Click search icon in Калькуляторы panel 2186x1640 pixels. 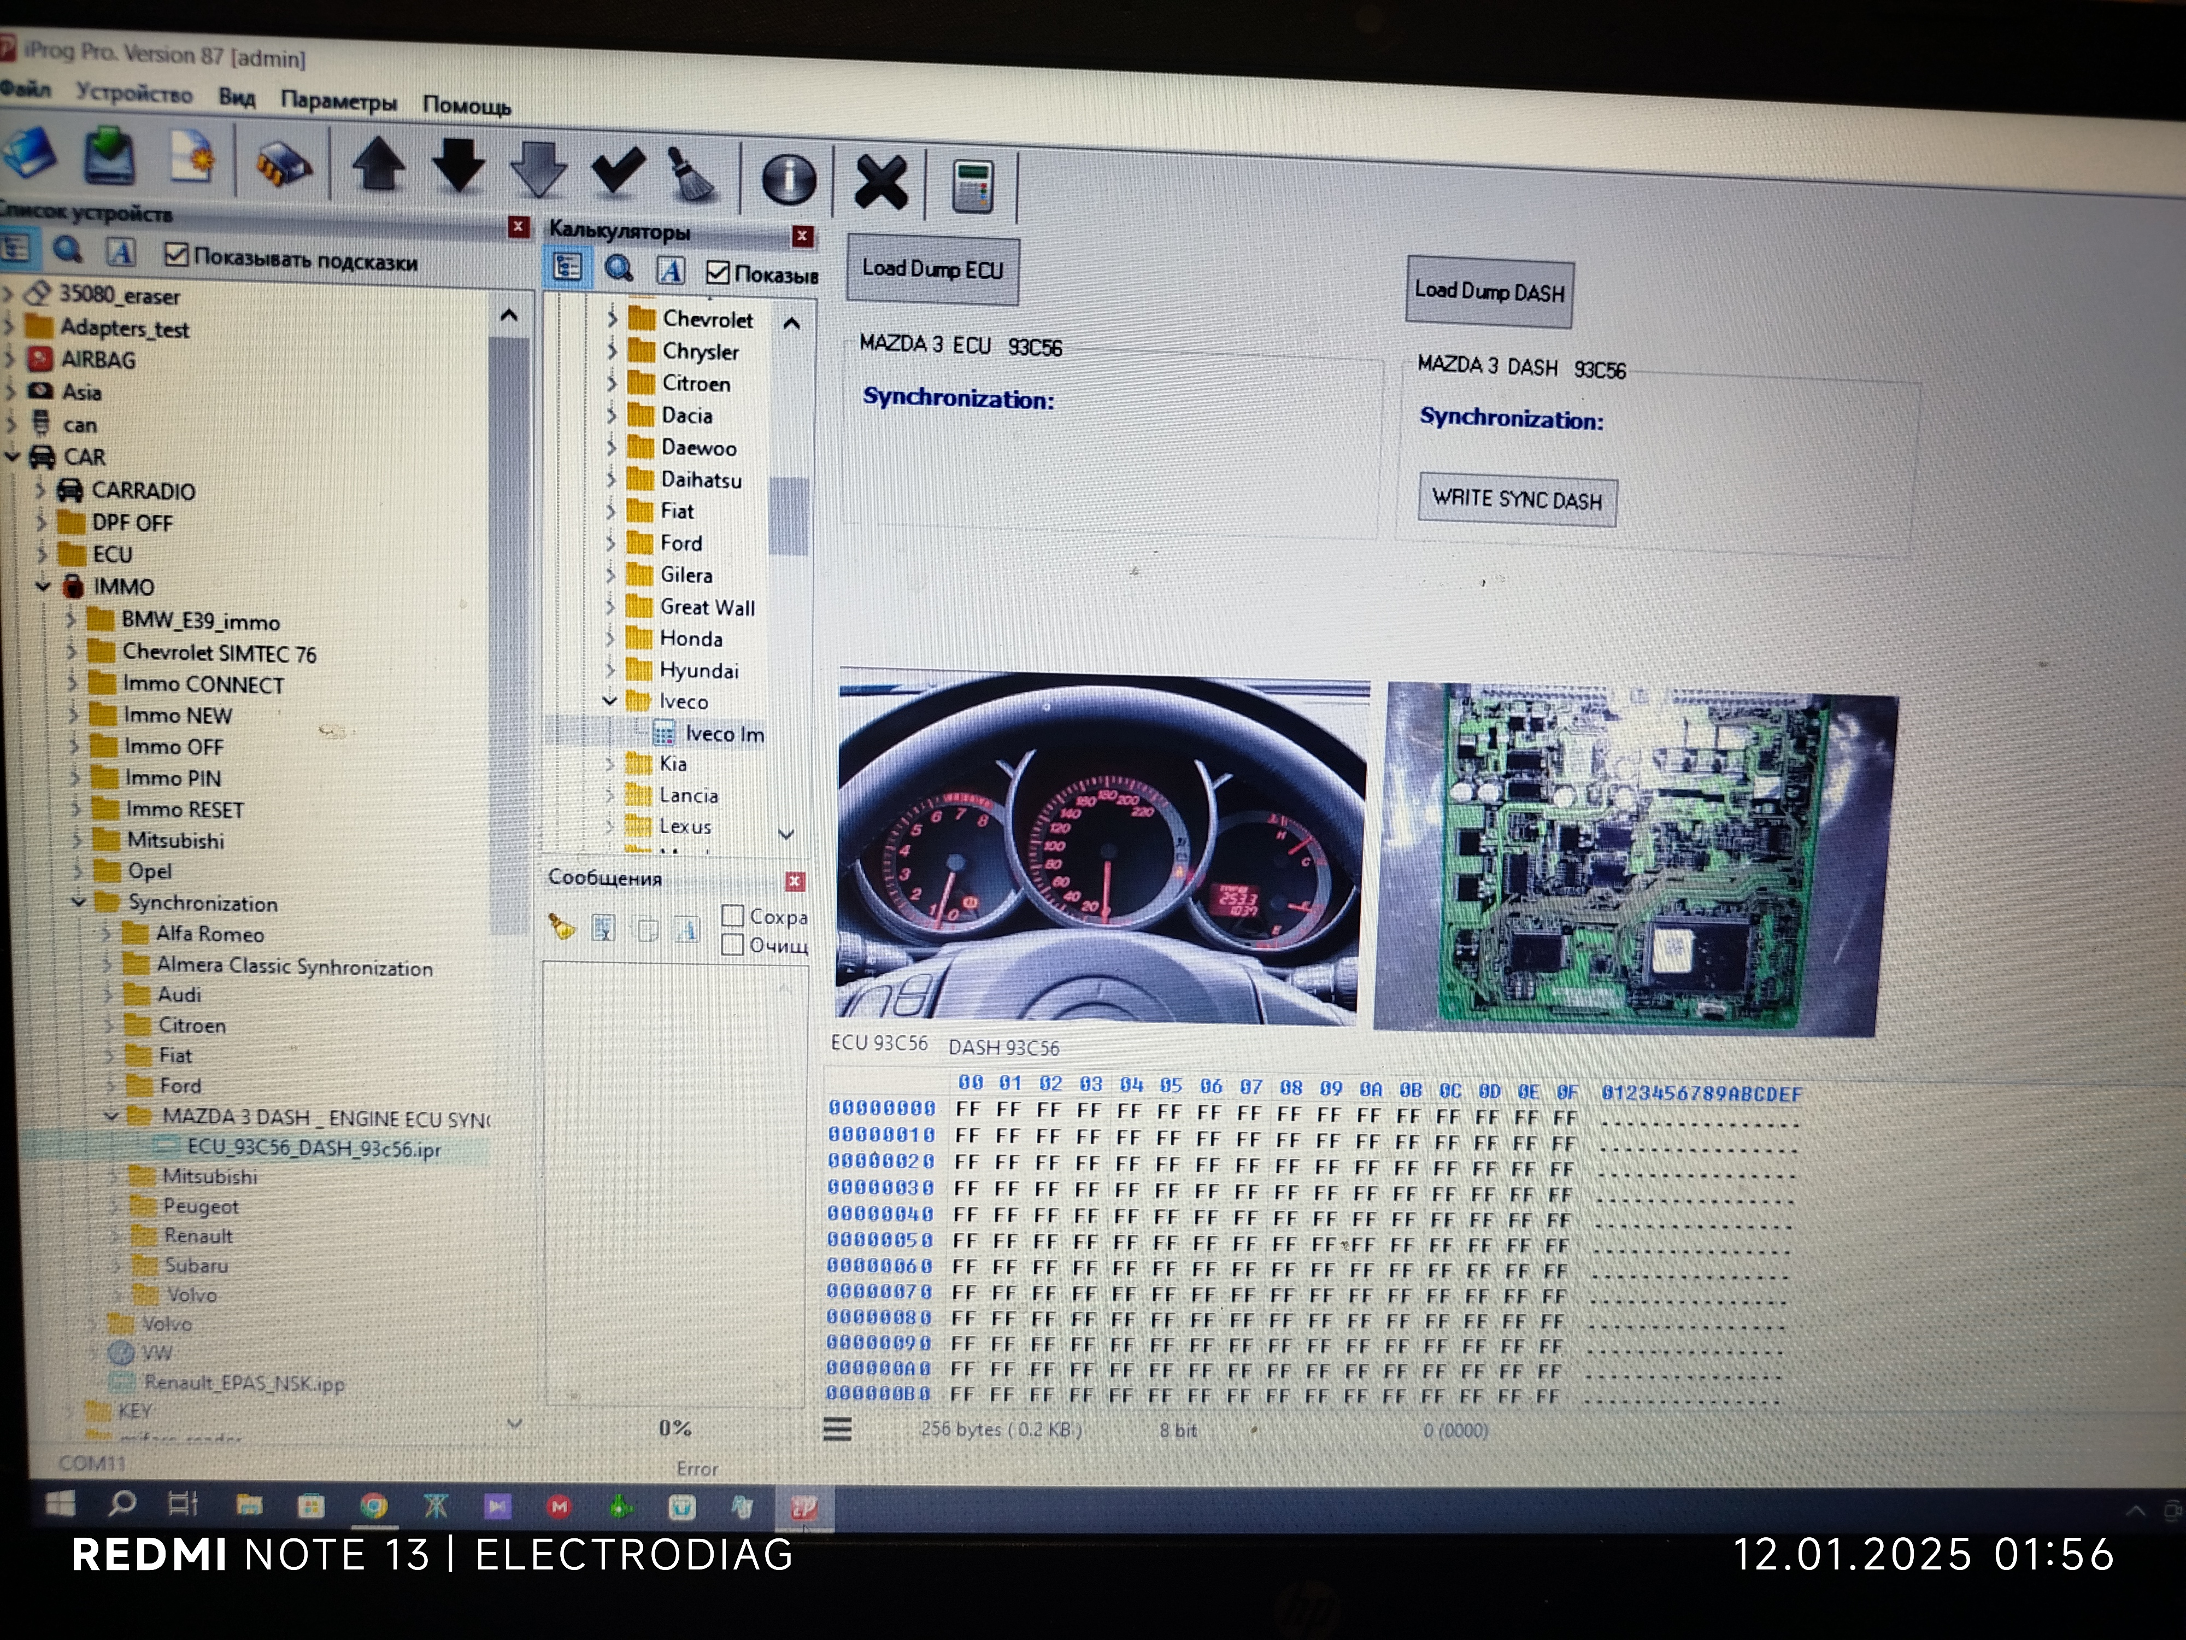(620, 269)
